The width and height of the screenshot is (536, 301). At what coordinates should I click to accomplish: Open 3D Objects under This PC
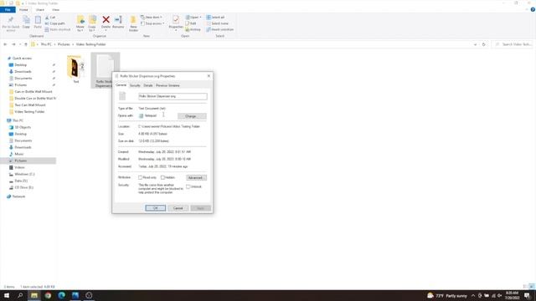pos(23,127)
